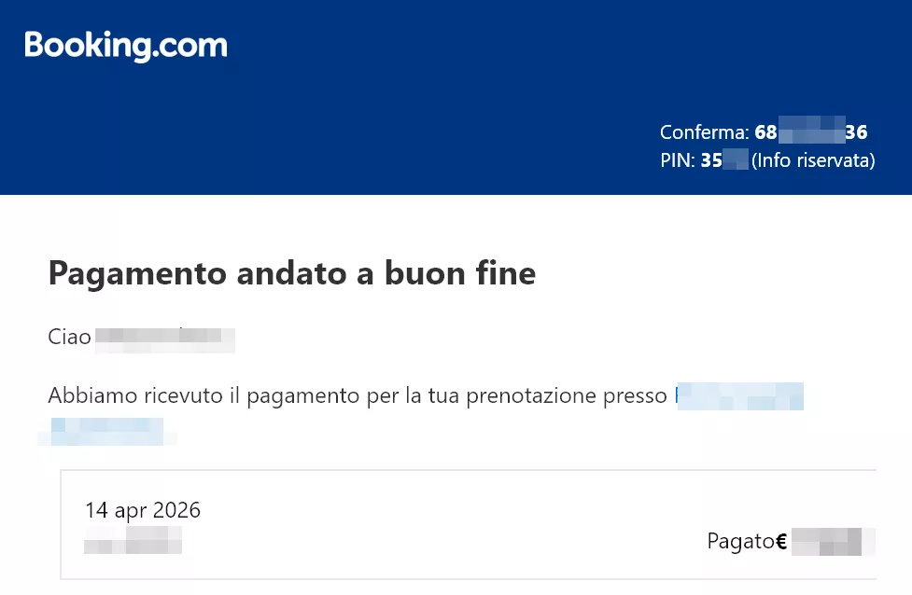This screenshot has height=595, width=912.
Task: Click the blurred text below the date
Action: click(x=133, y=540)
